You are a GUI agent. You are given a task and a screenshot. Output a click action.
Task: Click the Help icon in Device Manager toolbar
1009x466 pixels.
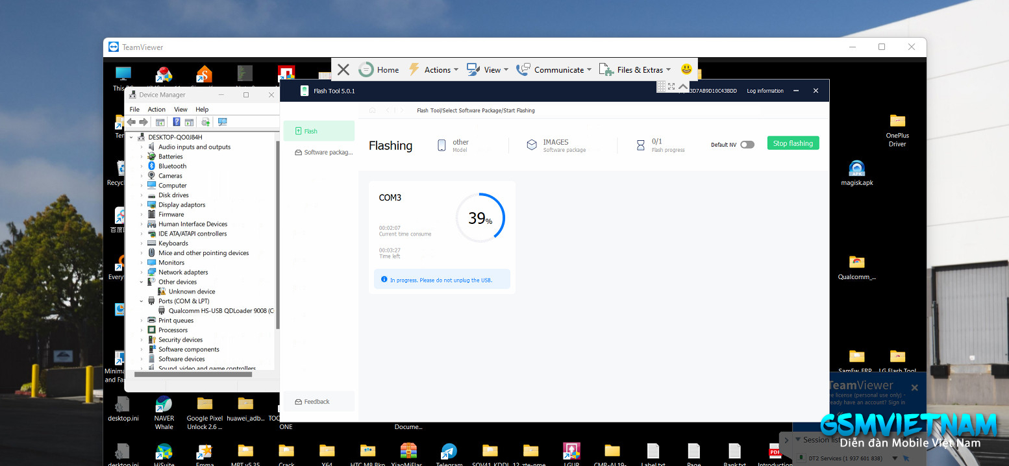[x=177, y=122]
